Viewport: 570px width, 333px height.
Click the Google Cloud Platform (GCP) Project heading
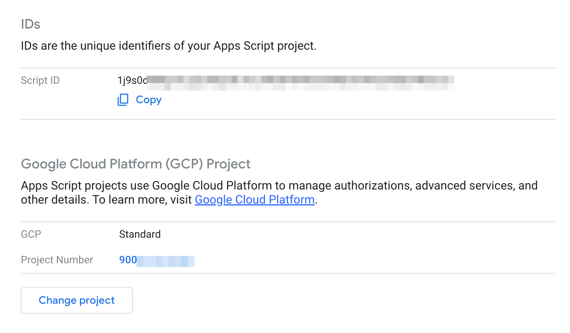[x=136, y=164]
